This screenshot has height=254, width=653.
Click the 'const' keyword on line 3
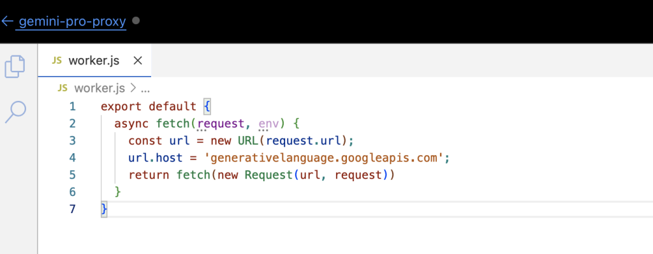click(x=145, y=140)
